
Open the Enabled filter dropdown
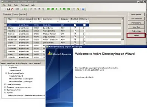click(x=78, y=22)
